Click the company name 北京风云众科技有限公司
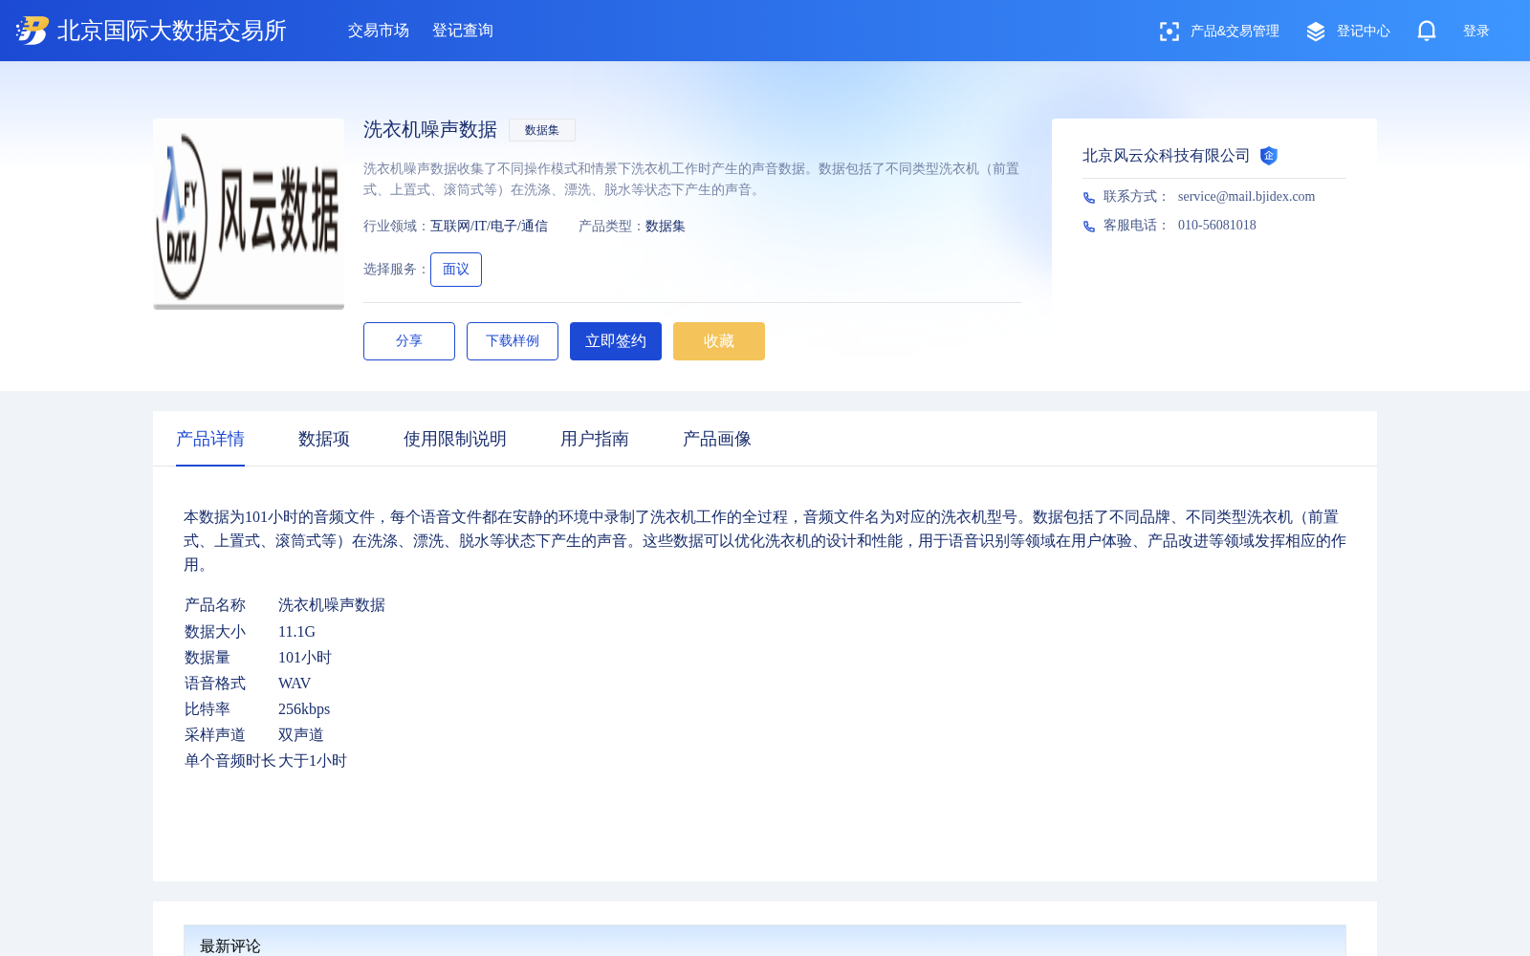1530x956 pixels. pos(1167,156)
